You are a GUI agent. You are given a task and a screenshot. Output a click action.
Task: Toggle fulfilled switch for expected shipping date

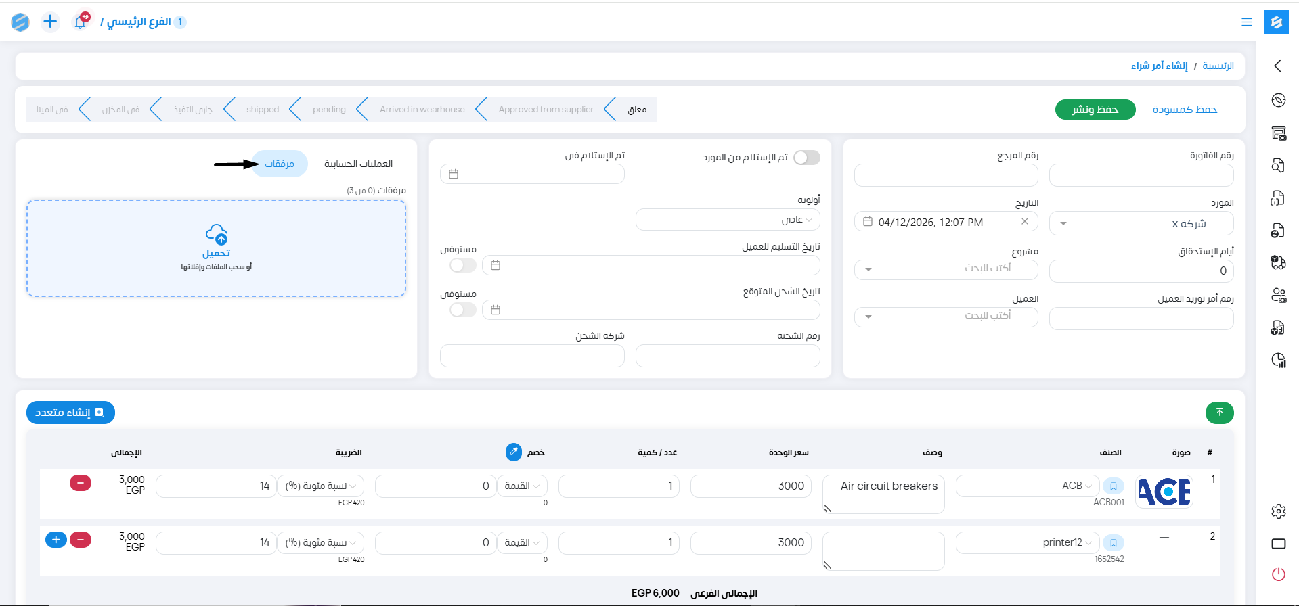click(463, 310)
